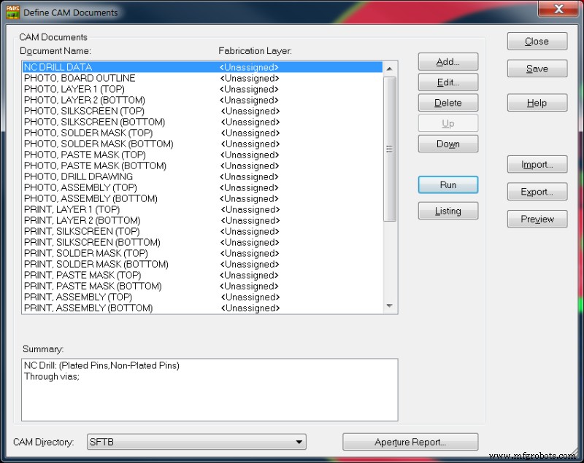Move the document down the list
Image resolution: width=584 pixels, height=463 pixels.
[447, 144]
